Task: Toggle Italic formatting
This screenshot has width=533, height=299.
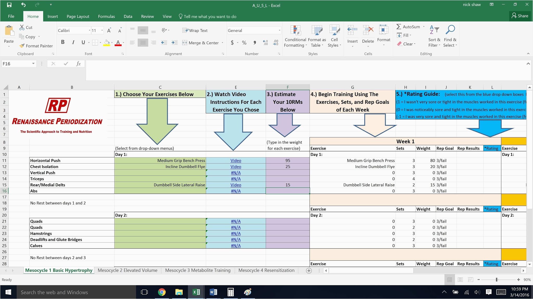Action: tap(73, 42)
